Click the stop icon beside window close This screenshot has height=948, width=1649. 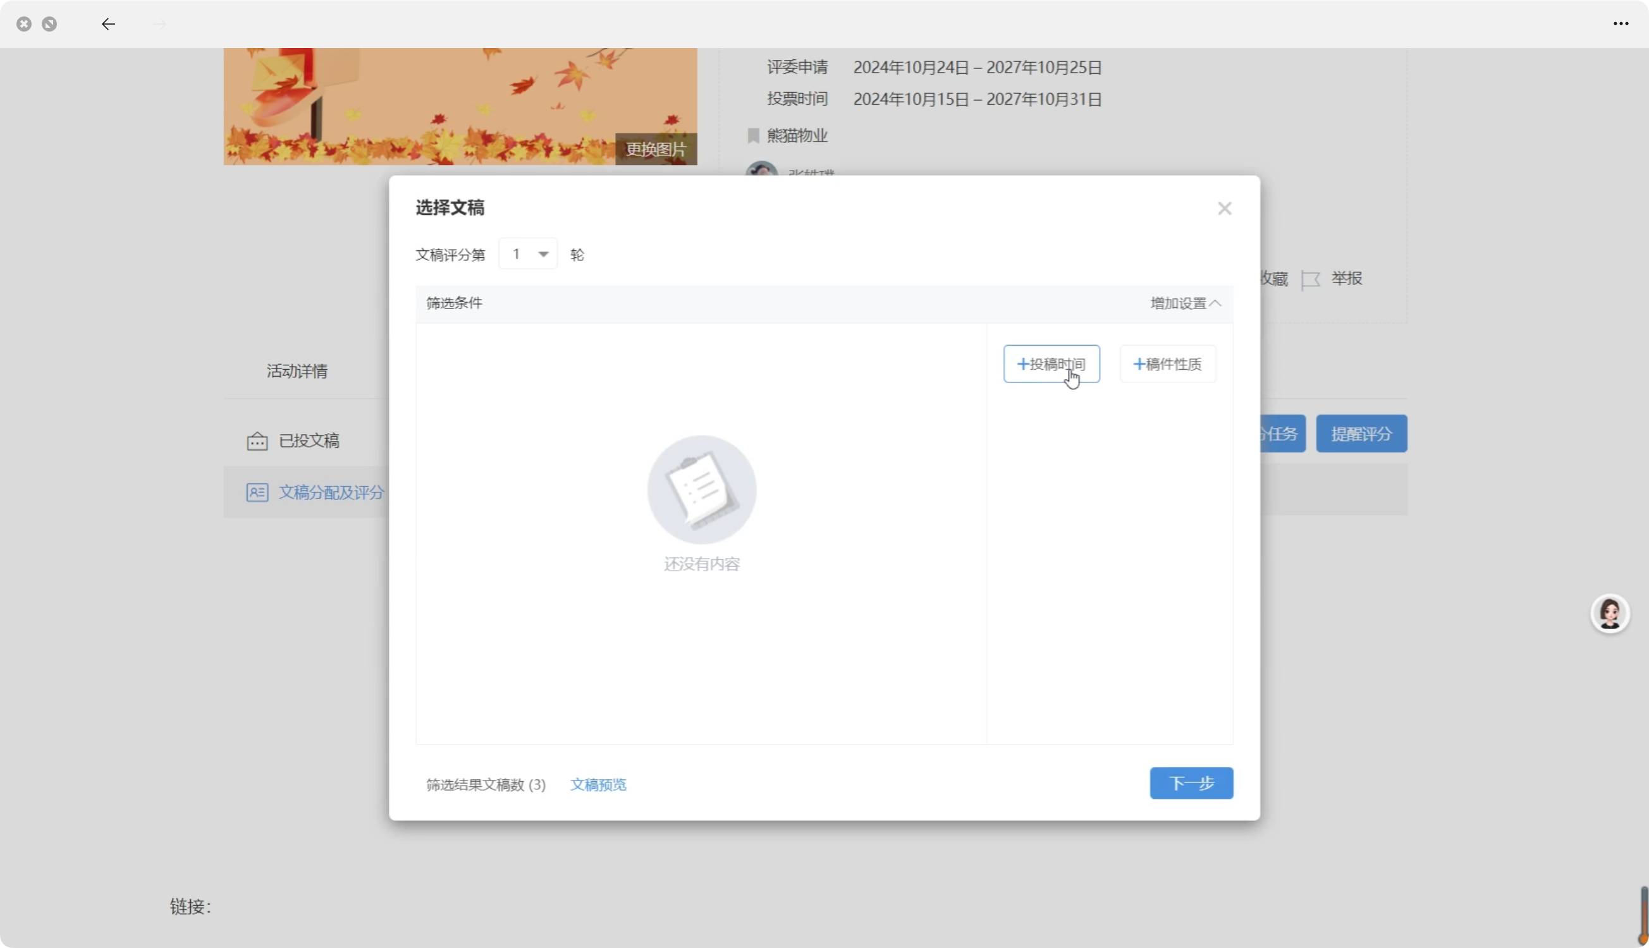[49, 24]
